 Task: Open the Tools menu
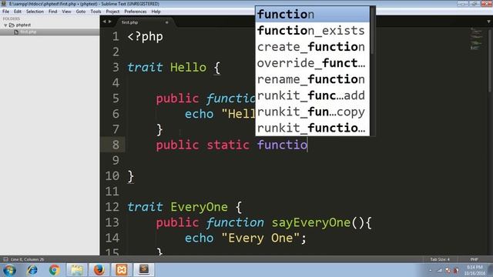(x=96, y=12)
